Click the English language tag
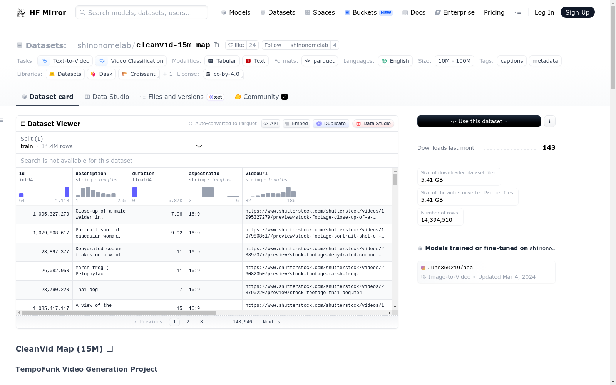The image size is (616, 385). (x=395, y=61)
